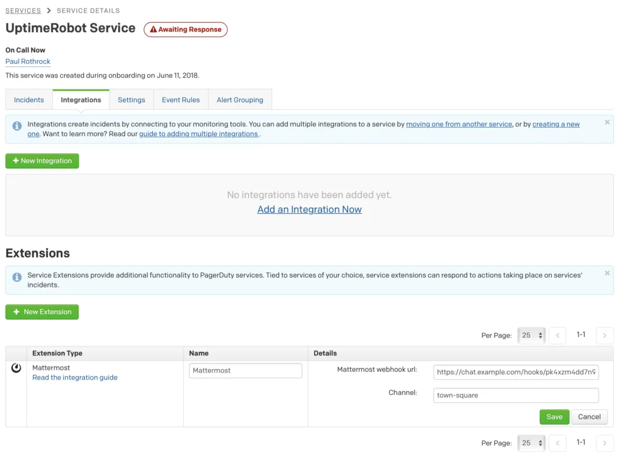
Task: Click the Awaiting Response status badge
Action: pyautogui.click(x=186, y=29)
